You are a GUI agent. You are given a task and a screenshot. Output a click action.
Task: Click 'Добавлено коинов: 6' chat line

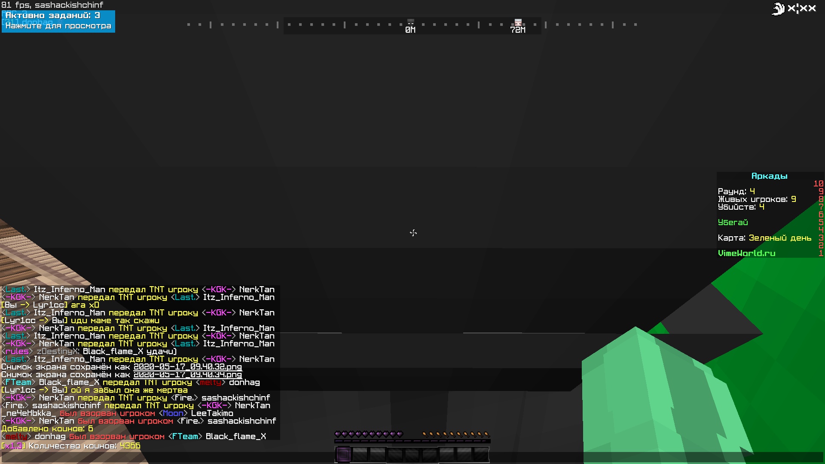coord(47,429)
